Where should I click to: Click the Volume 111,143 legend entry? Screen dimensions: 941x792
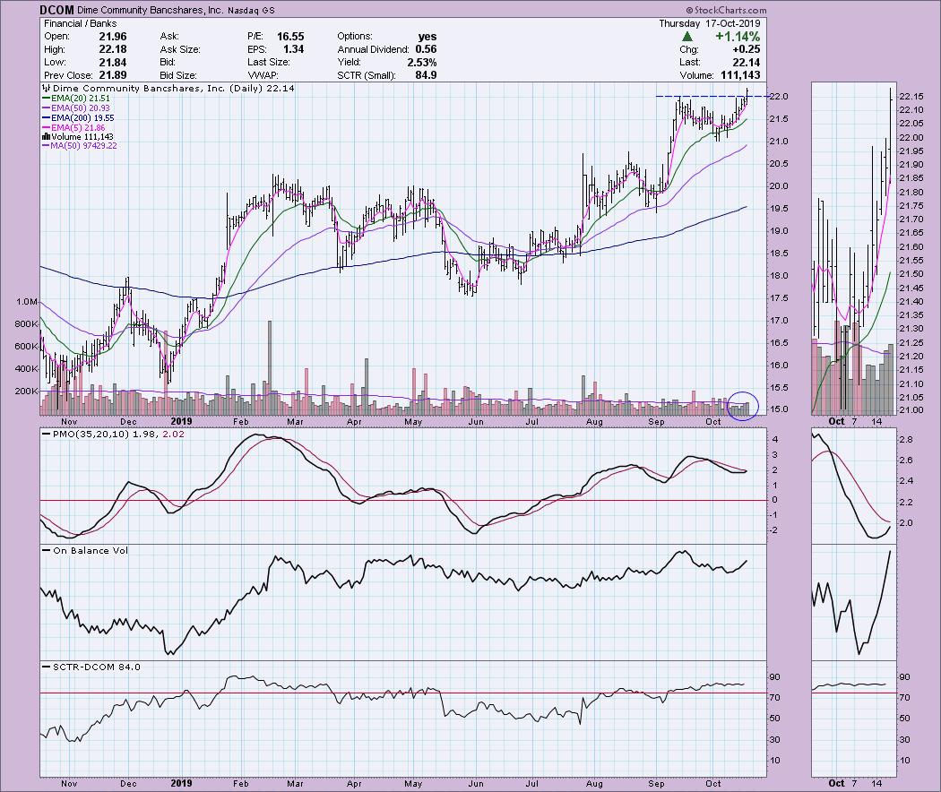pos(78,137)
